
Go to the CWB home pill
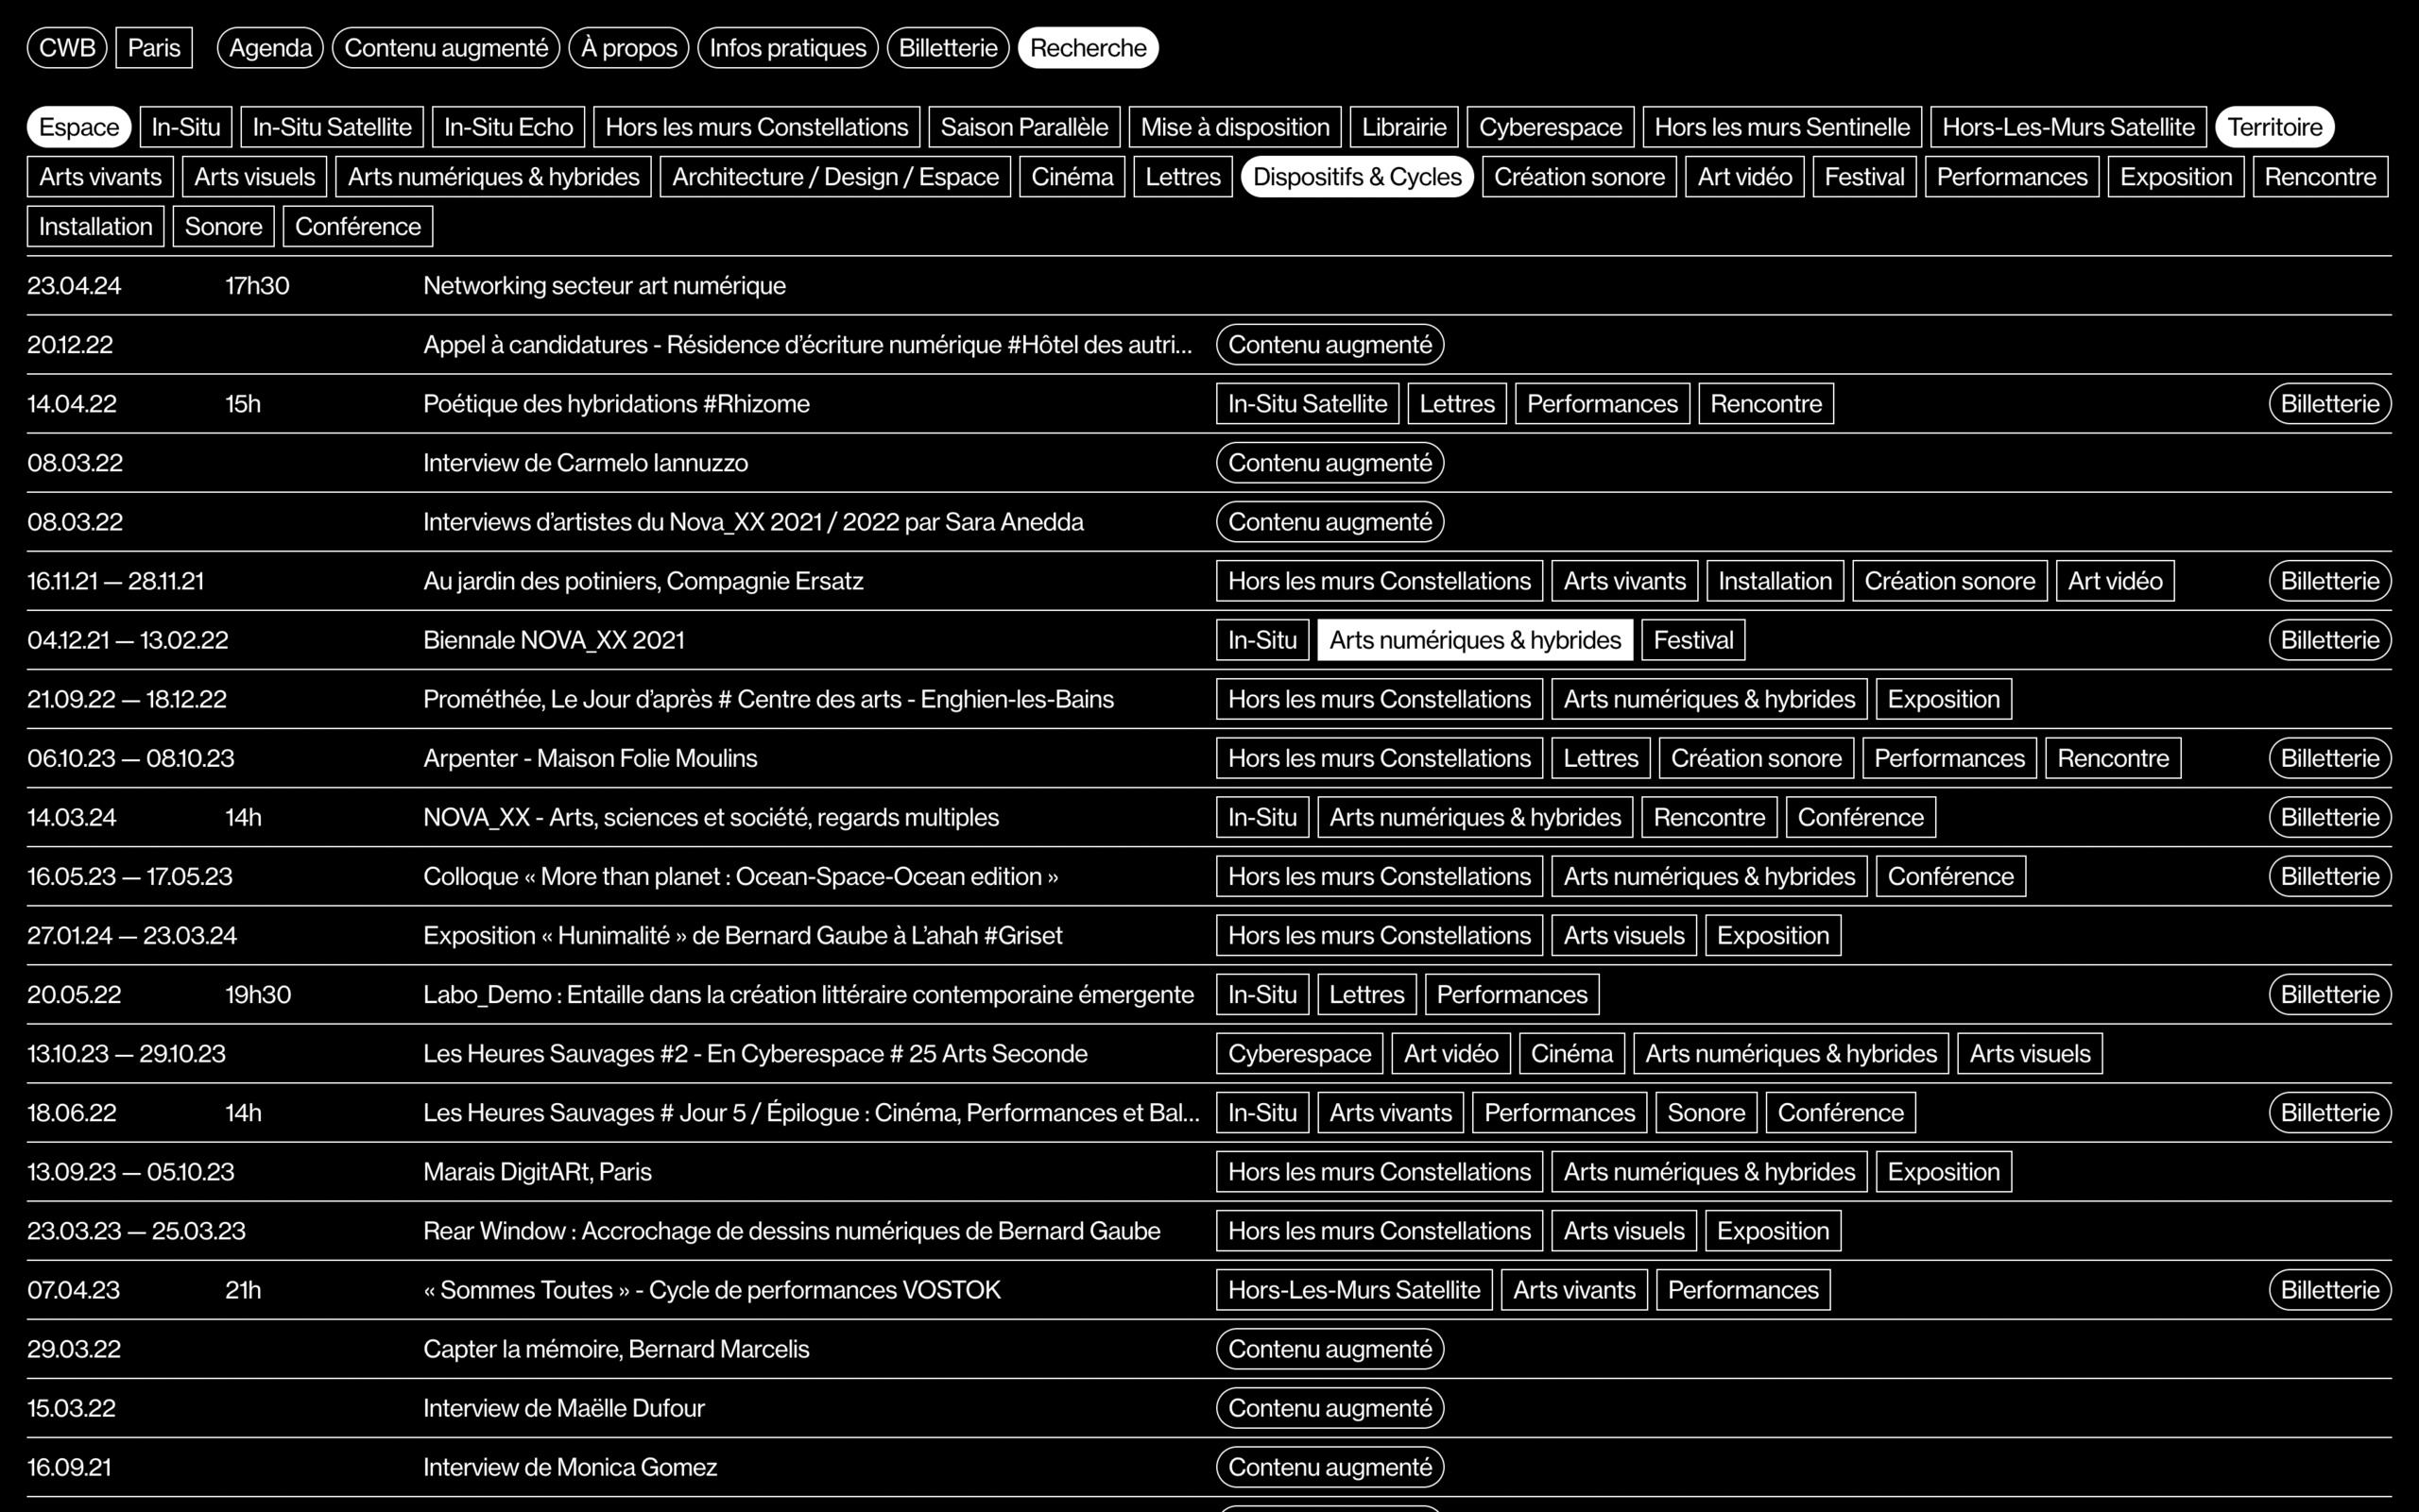[x=67, y=48]
